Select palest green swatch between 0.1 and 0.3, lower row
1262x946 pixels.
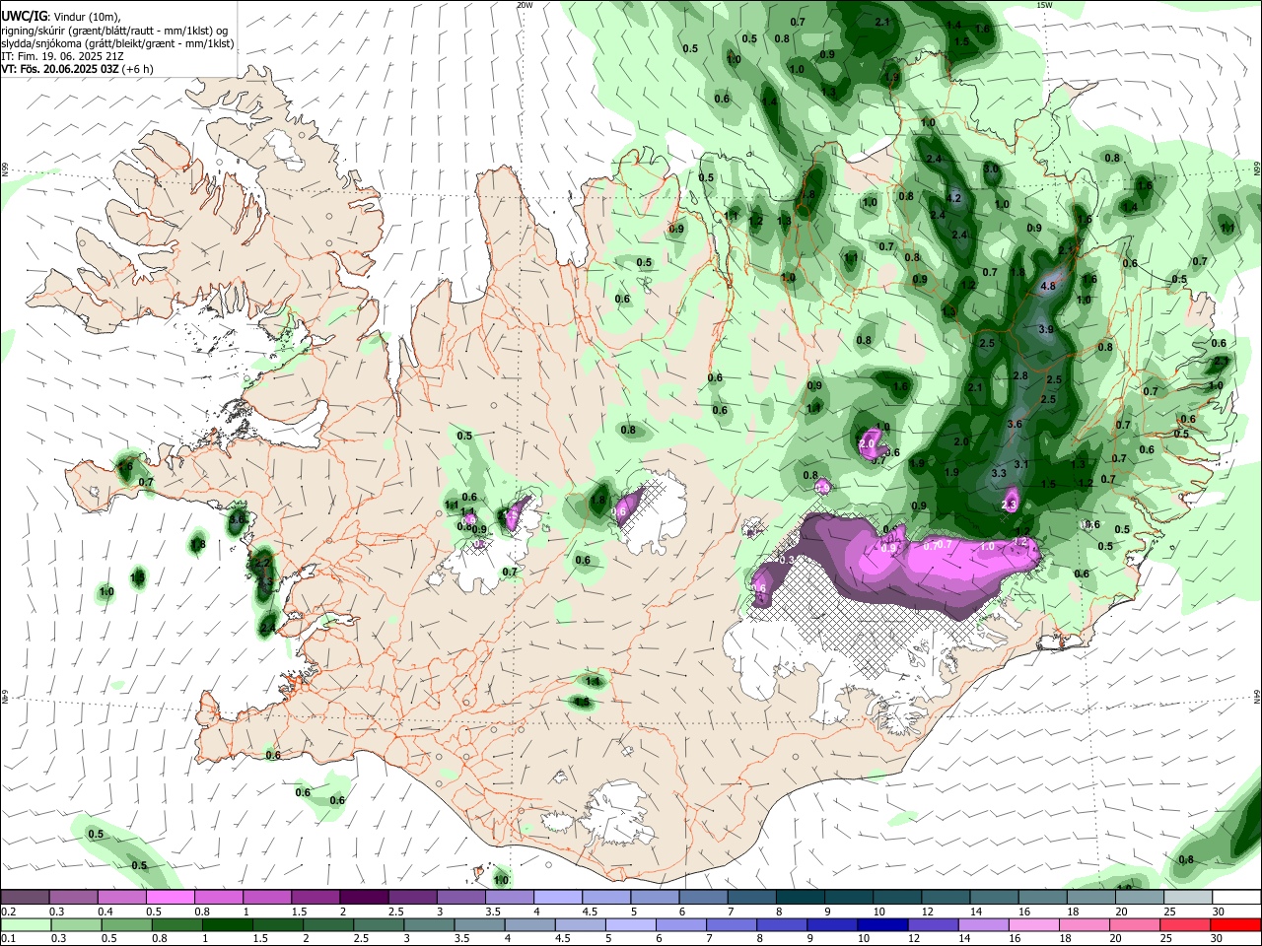click(25, 924)
